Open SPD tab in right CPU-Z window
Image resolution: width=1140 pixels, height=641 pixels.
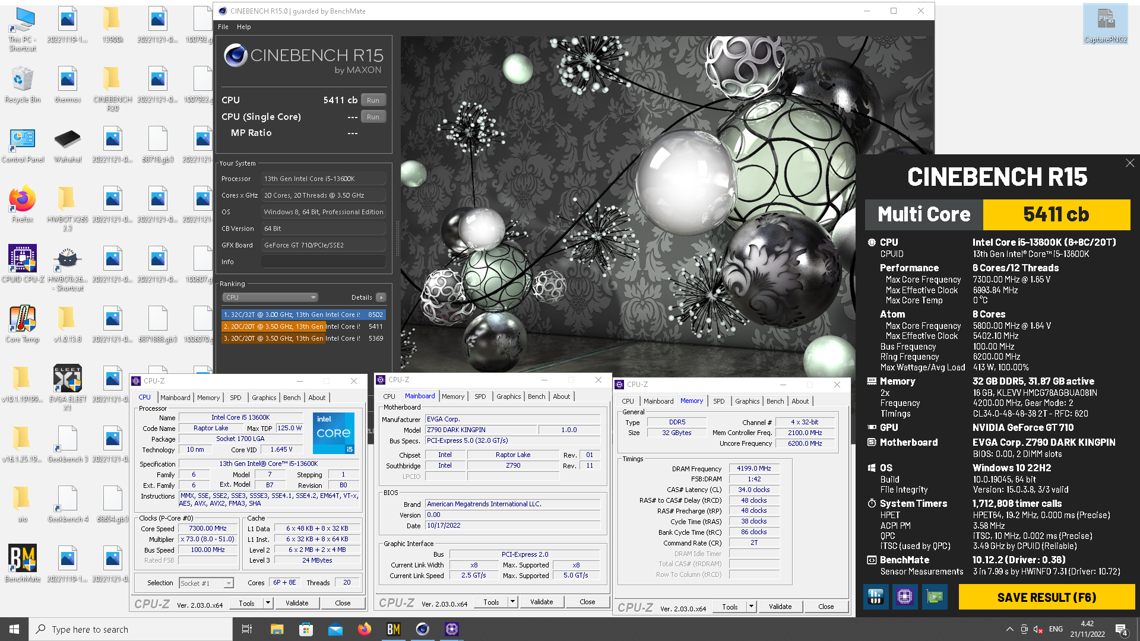719,401
